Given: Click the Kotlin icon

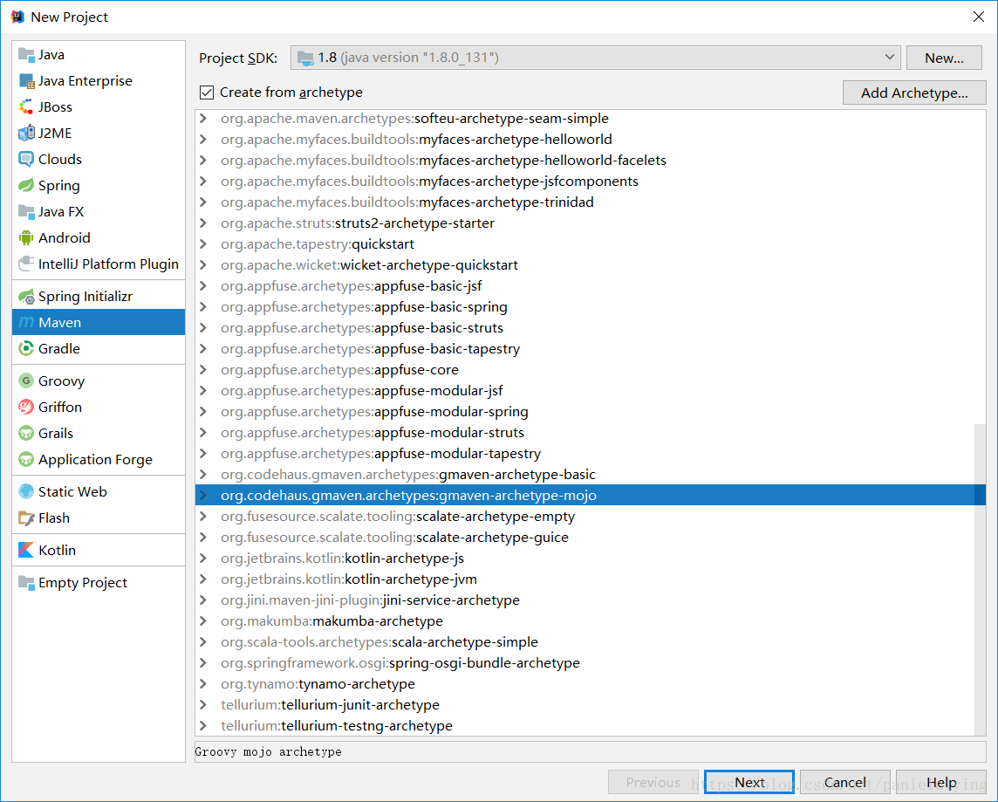Looking at the screenshot, I should (26, 550).
